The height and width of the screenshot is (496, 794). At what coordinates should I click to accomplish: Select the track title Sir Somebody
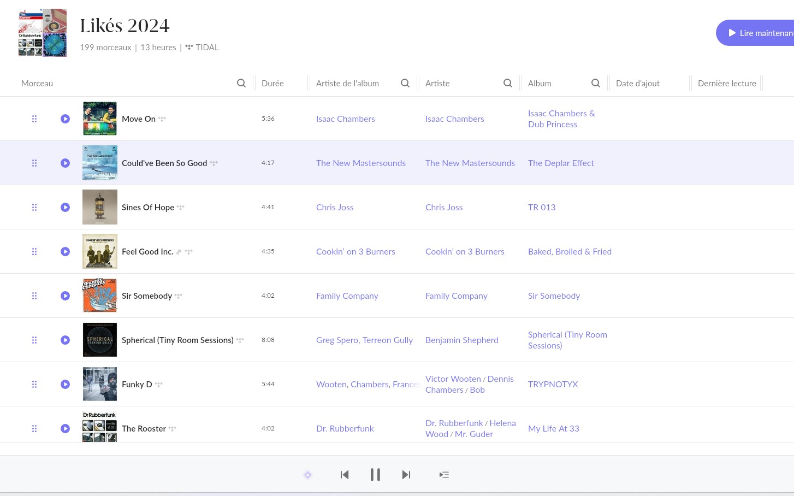147,296
